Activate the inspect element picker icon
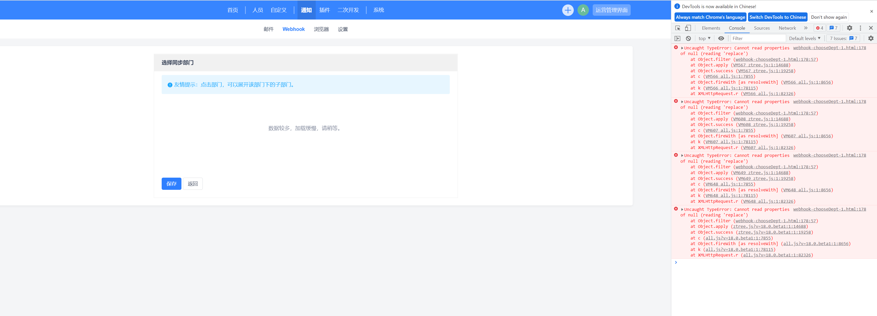This screenshot has width=877, height=316. pyautogui.click(x=678, y=28)
